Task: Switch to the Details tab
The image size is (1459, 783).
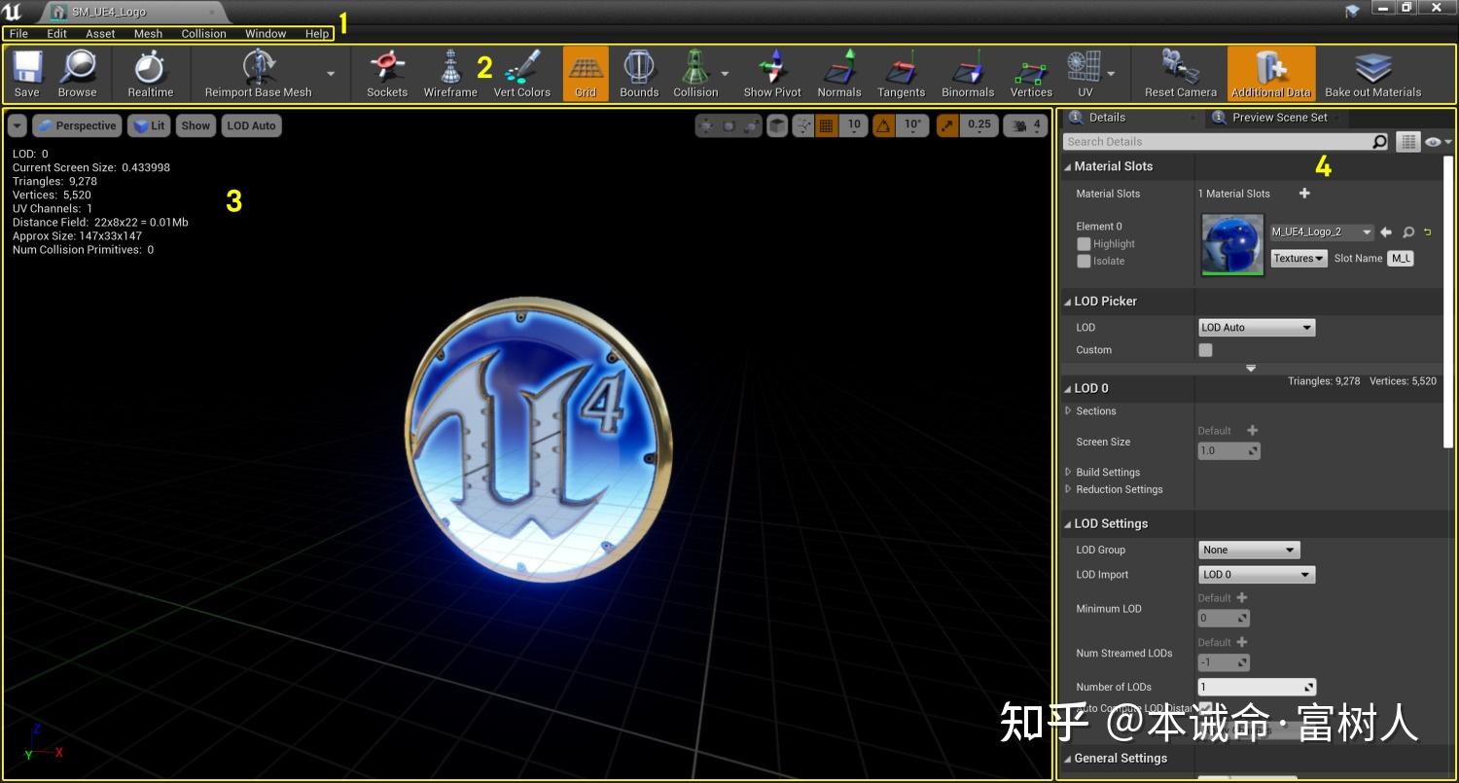Action: [x=1107, y=118]
